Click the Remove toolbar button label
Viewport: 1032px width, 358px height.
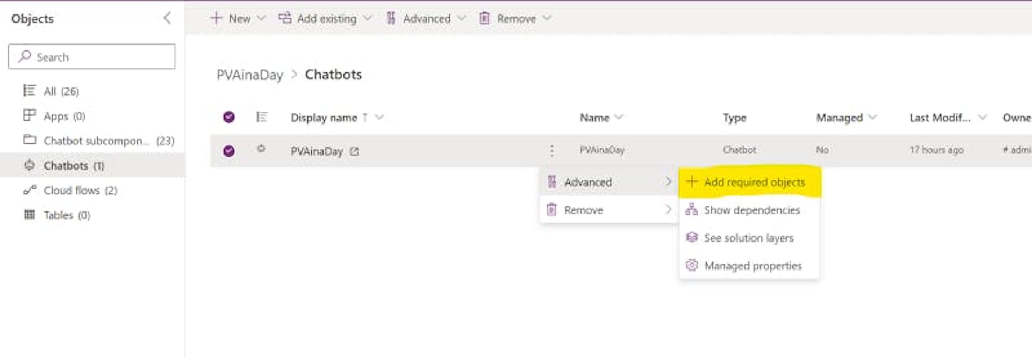pos(517,18)
